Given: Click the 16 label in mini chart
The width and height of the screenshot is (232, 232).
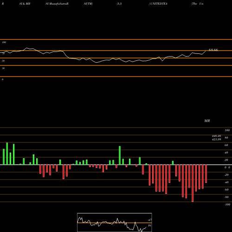Looking at the screenshot, I should [149, 226].
